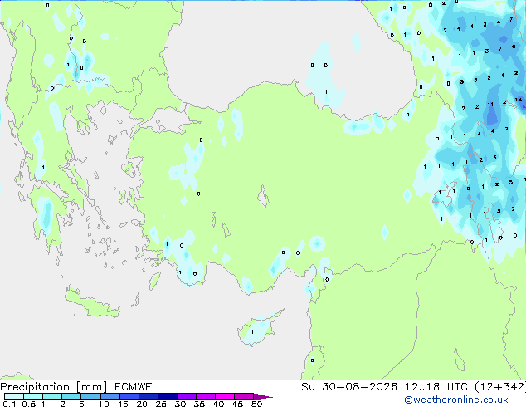The width and height of the screenshot is (526, 407).
Task: Click the '14' precipitation value on map
Action: [519, 100]
